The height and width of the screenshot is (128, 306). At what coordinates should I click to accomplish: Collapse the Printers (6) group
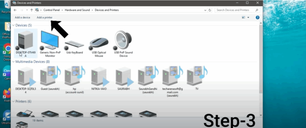pos(13,102)
